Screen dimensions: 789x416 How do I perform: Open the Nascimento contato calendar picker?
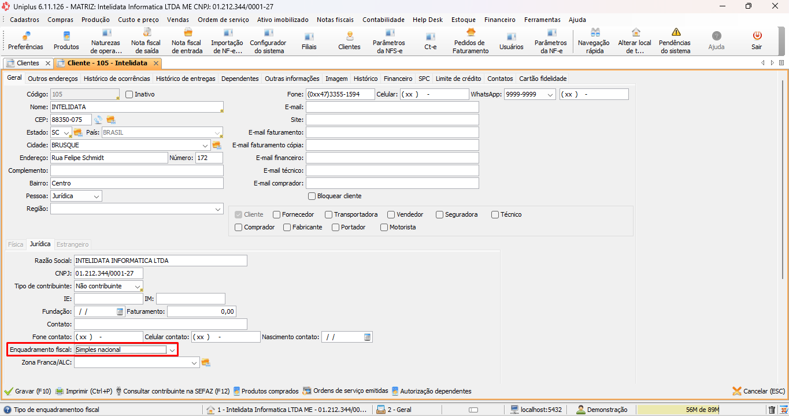368,337
